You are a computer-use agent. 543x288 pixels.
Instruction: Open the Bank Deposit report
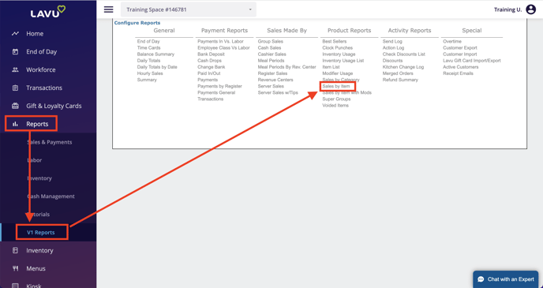tap(212, 54)
